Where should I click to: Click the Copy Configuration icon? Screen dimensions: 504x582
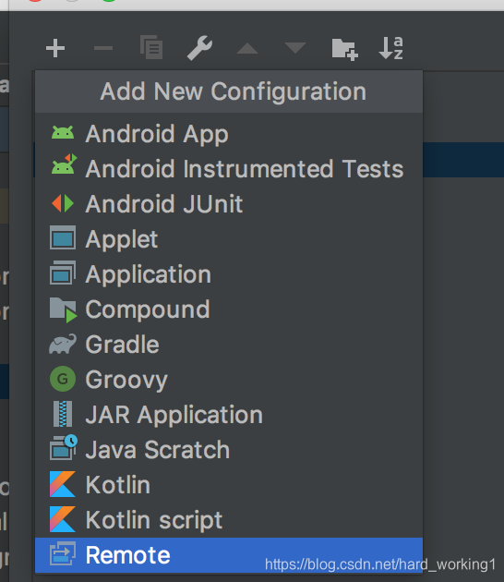tap(151, 47)
